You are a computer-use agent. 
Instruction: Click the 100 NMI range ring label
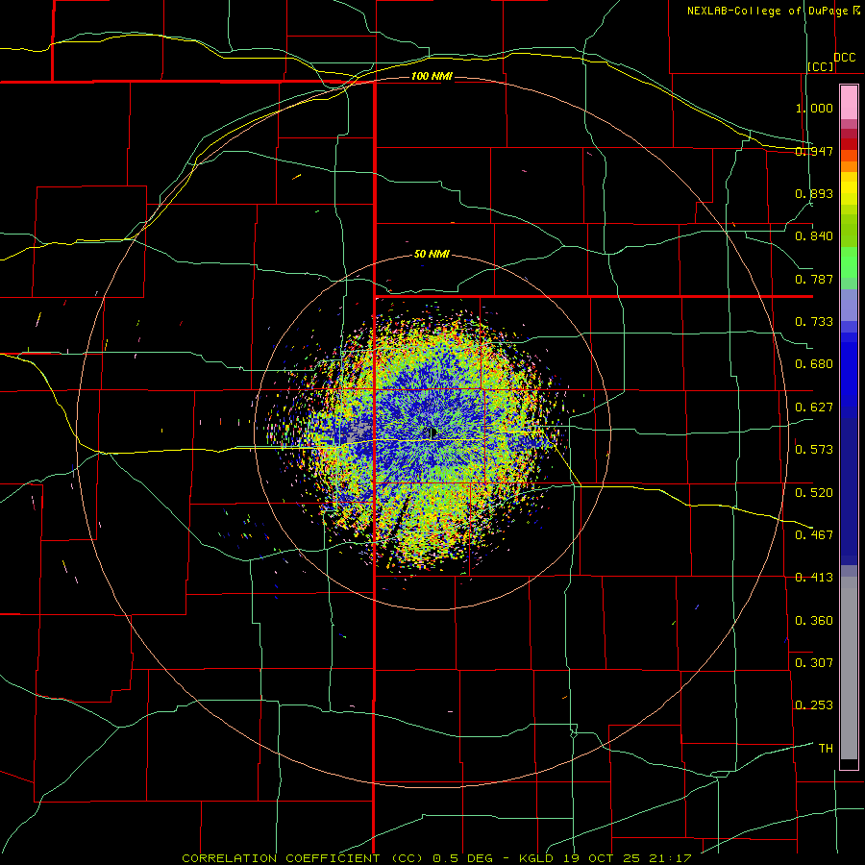(432, 76)
